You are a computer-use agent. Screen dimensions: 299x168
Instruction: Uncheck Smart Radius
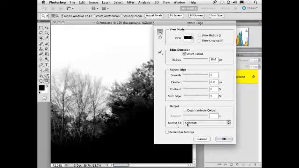[x=184, y=54]
